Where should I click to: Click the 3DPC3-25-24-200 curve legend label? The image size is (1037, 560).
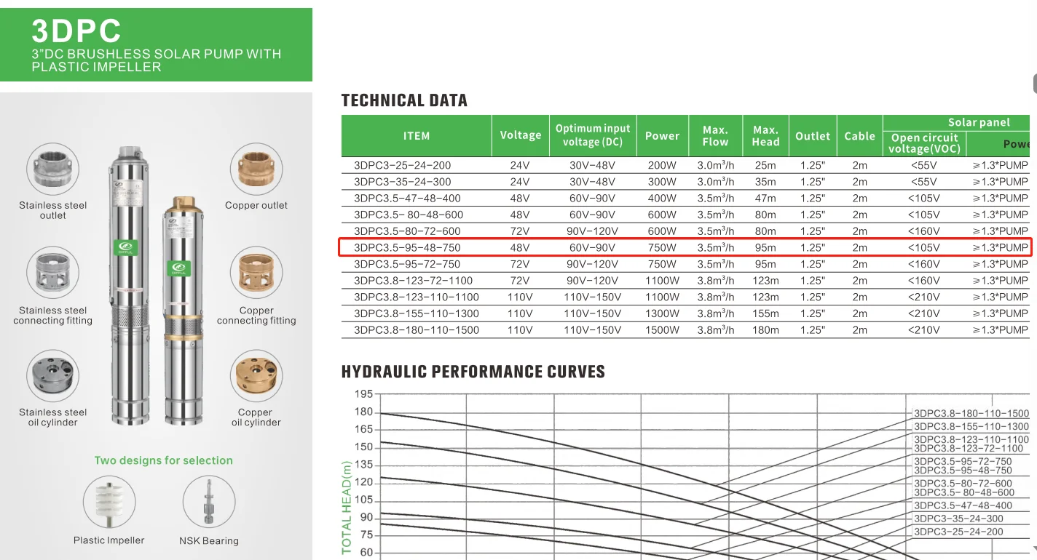(x=958, y=532)
